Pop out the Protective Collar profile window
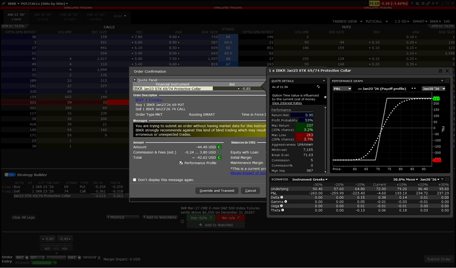The width and height of the screenshot is (456, 268). [440, 71]
